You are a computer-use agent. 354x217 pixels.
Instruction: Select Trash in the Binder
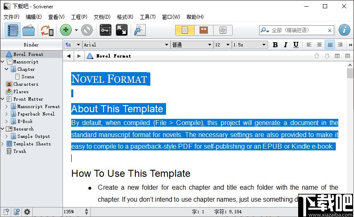point(19,151)
